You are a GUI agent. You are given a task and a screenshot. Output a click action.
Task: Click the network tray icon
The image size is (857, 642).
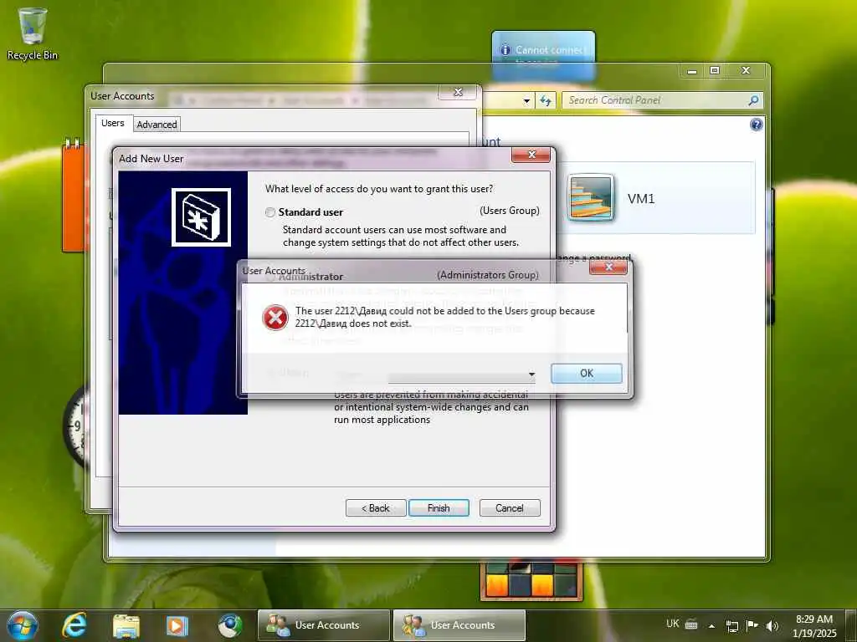pos(731,626)
